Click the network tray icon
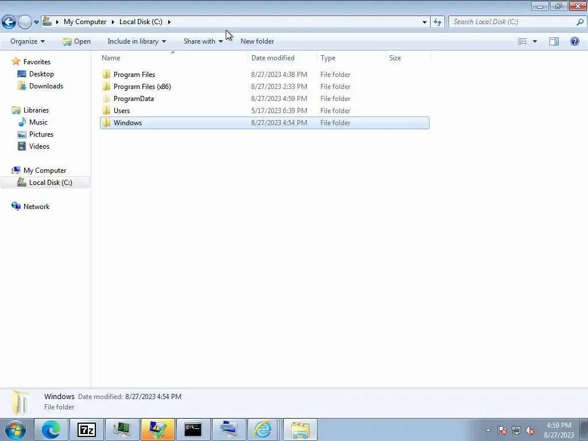The width and height of the screenshot is (588, 441). coord(516,430)
